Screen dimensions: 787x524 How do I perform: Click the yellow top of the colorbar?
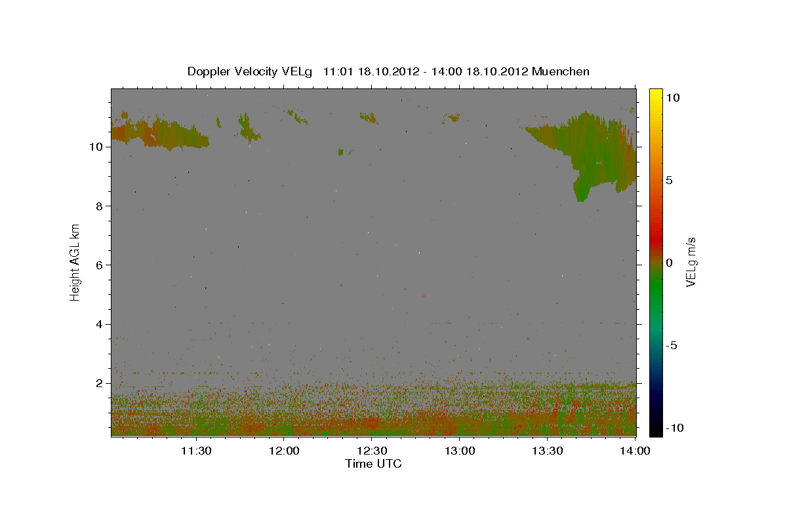tap(655, 93)
